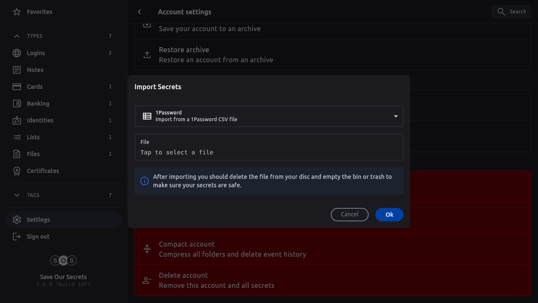The height and width of the screenshot is (303, 538).
Task: Click the Notes icon in sidebar
Action: click(x=17, y=70)
